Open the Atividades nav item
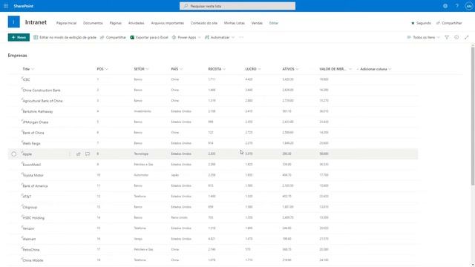 (137, 23)
